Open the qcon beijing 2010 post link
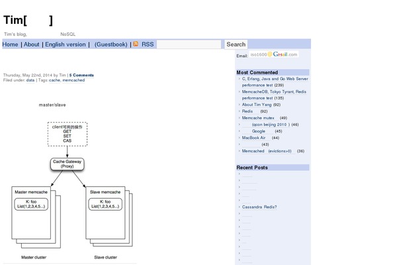Screen dimensions: 397x265 coord(266,125)
